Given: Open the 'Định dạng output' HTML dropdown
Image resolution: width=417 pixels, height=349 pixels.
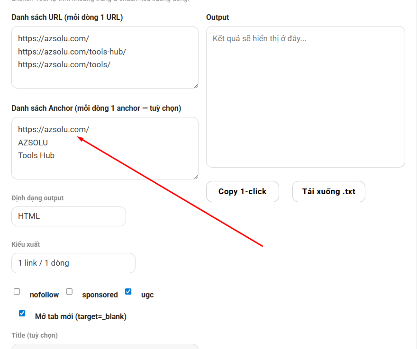Looking at the screenshot, I should (69, 216).
